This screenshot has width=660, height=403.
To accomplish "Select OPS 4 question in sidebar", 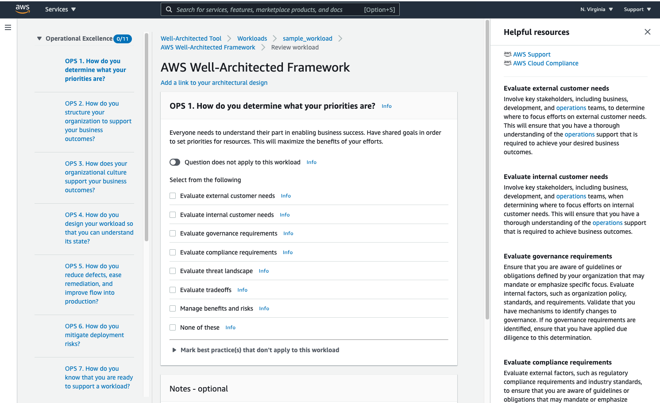I will coord(99,228).
